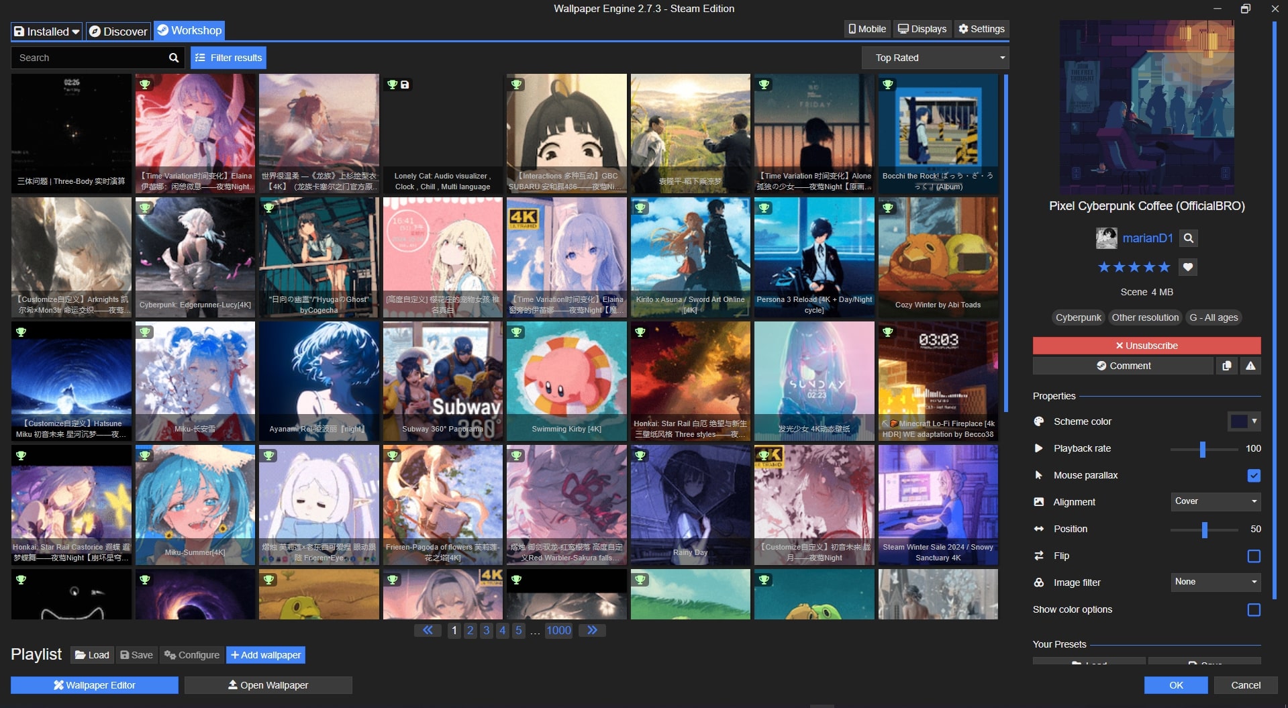Viewport: 1288px width, 708px height.
Task: Click the Image filter icon
Action: point(1039,583)
